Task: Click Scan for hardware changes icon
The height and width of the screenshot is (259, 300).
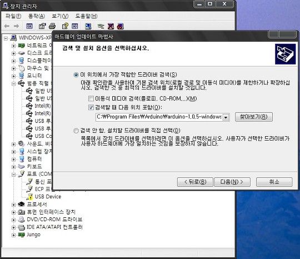Action: [x=88, y=26]
